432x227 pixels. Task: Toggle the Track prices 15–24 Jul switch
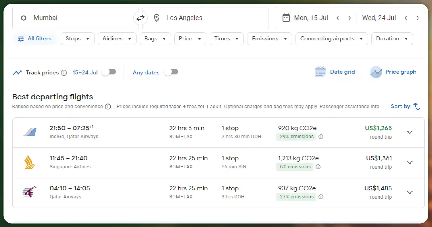tap(109, 72)
